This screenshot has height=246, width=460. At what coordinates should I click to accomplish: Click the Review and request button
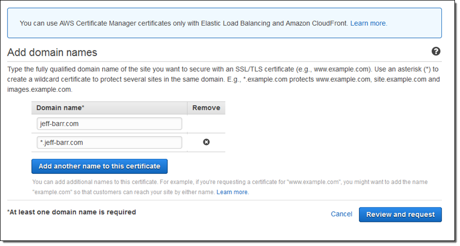click(400, 214)
